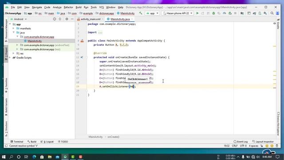Screen dimensions: 284x160
Task: Click the user avatar icon in toolbar
Action: [x=277, y=13]
